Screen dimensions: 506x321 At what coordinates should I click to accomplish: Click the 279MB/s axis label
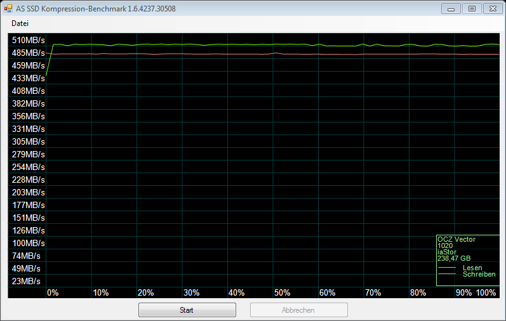[x=29, y=155]
